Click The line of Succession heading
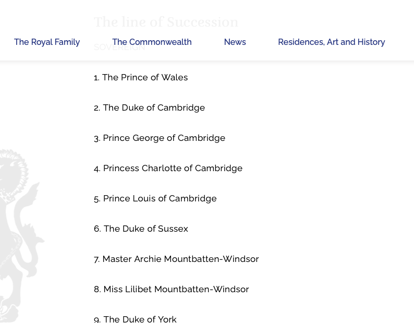 click(166, 22)
